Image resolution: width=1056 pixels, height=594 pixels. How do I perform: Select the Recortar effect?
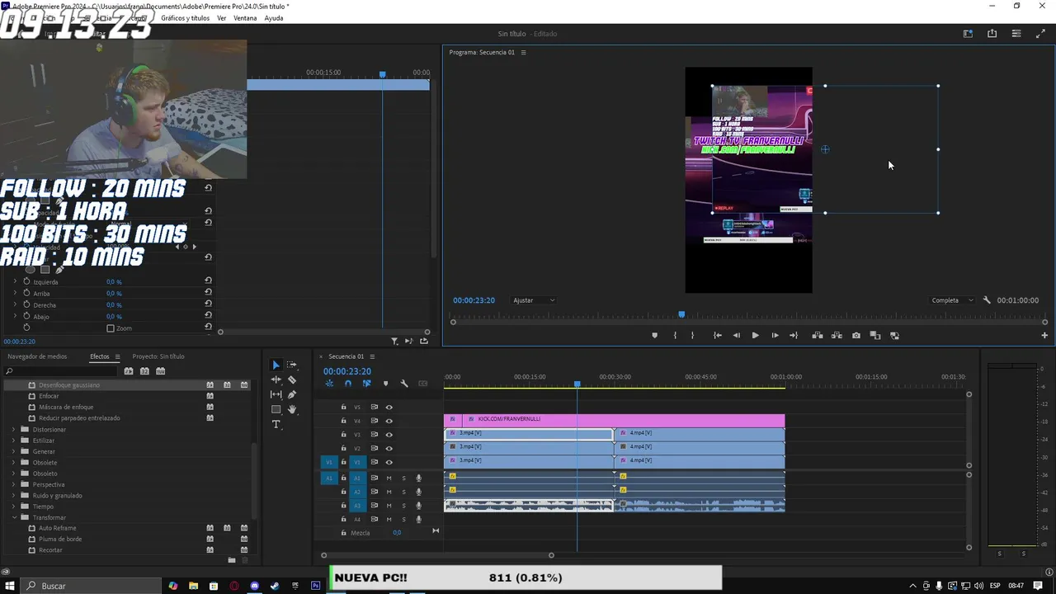tap(50, 550)
